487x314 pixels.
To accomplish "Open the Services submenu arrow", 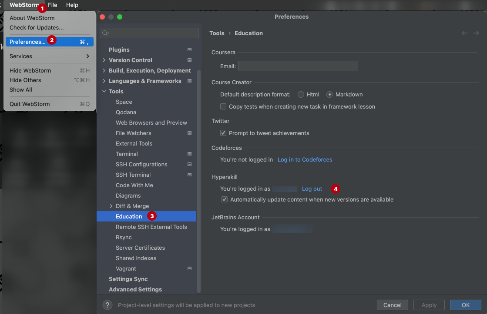I will tap(87, 56).
